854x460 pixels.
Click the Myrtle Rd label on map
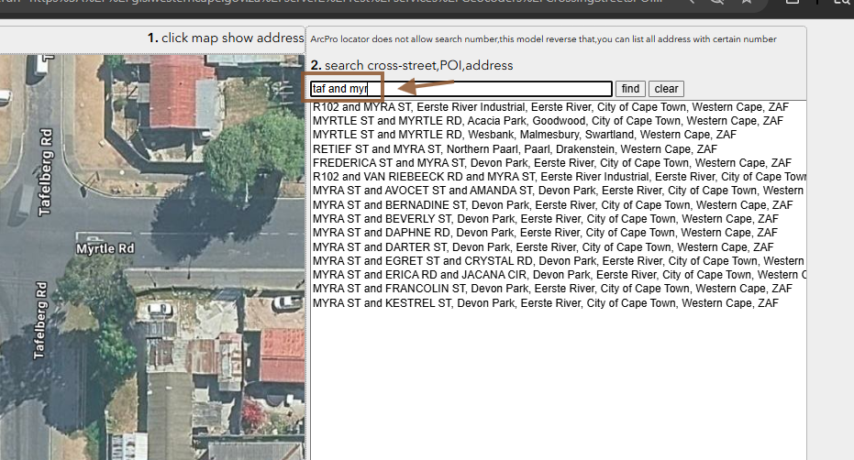(105, 248)
